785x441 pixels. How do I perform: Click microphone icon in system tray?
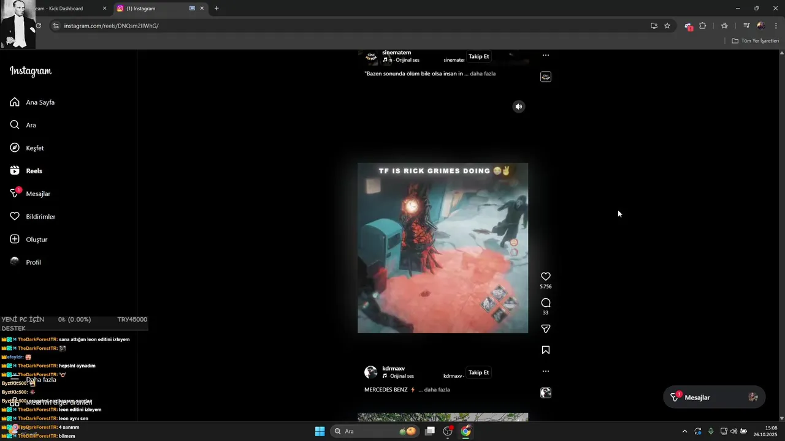711,431
